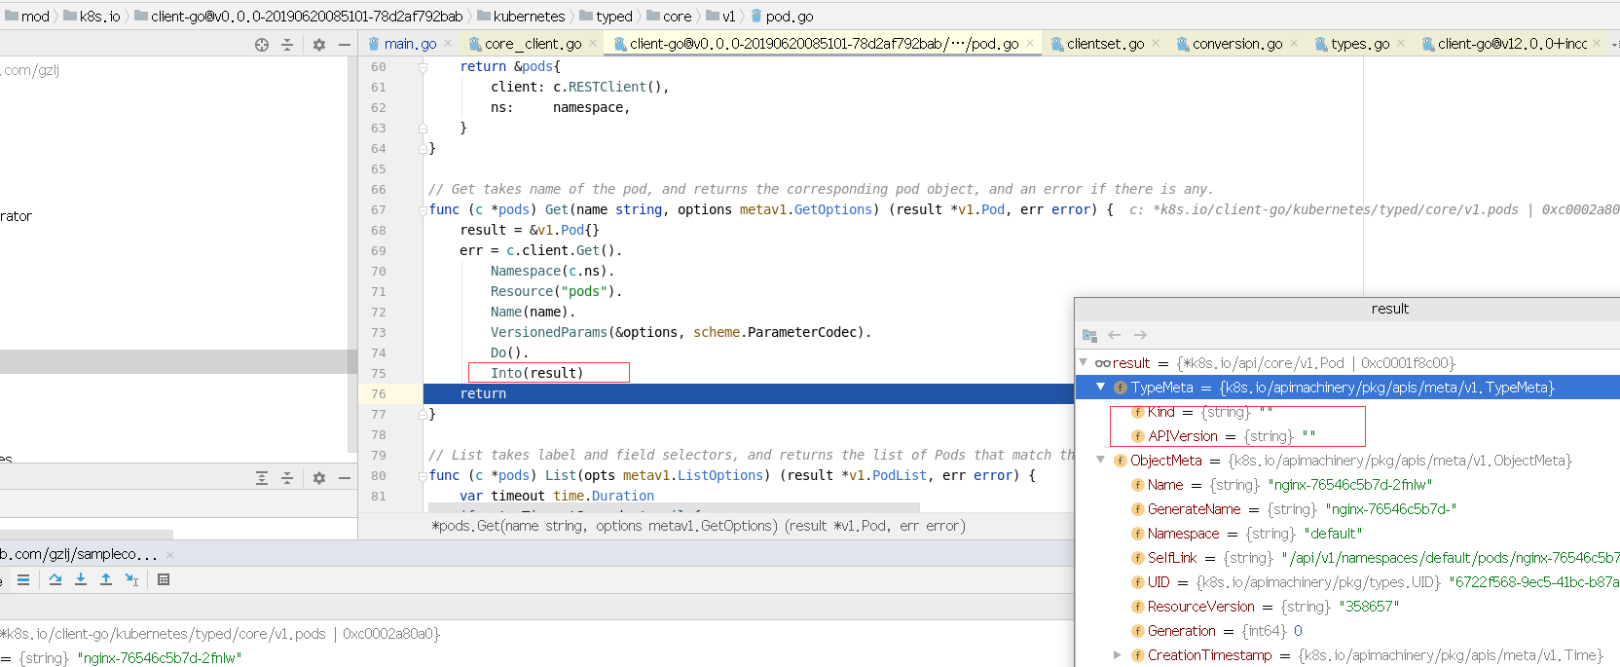Close the active pod.go editor tab

(1030, 43)
